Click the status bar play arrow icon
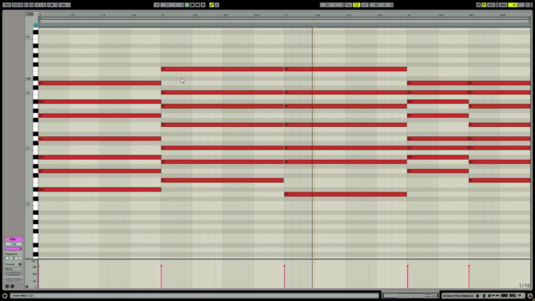Viewport: 535px width, 301px height. click(5, 295)
